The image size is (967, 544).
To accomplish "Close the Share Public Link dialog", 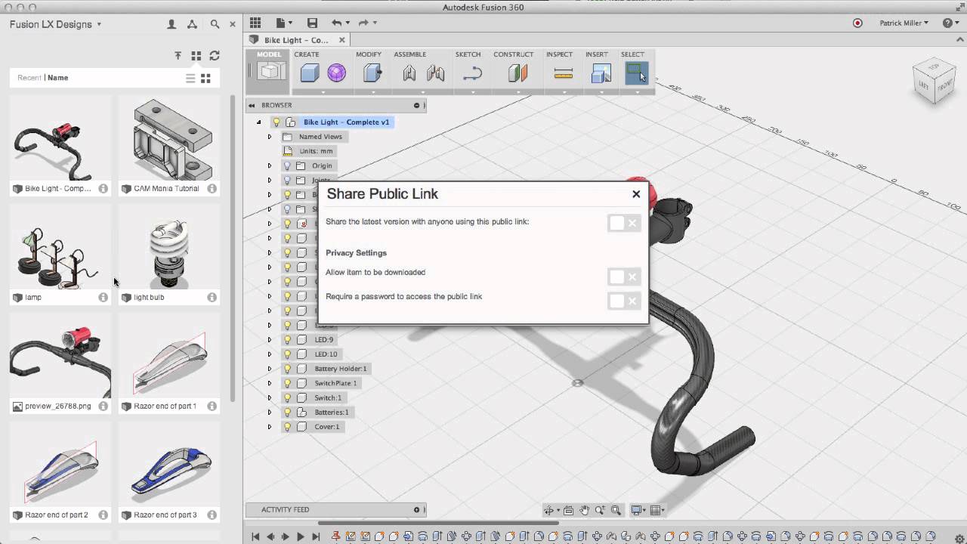I will point(636,194).
